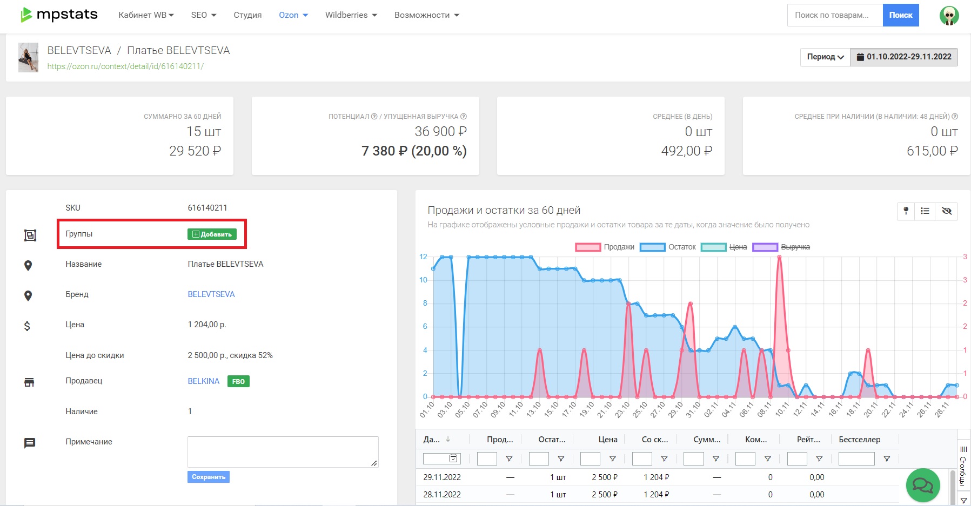Click the user avatar icon
Image resolution: width=971 pixels, height=506 pixels.
949,15
